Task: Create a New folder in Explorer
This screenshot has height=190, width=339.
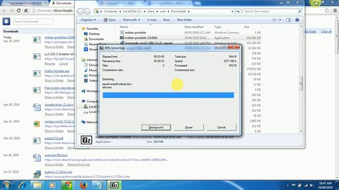Action: click(184, 20)
